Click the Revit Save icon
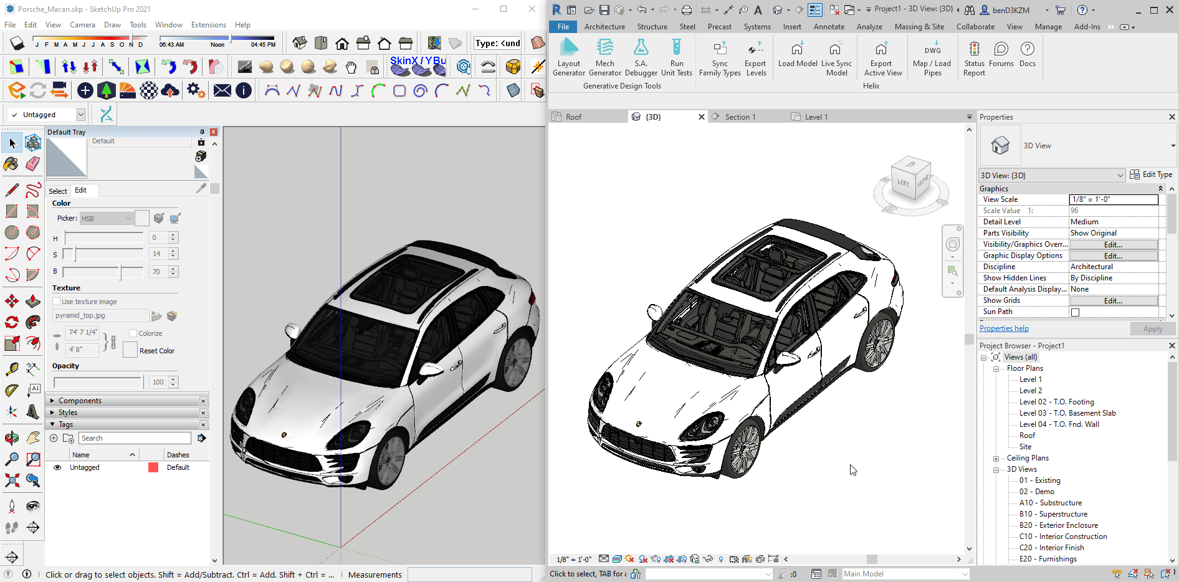Viewport: 1179px width, 582px height. [x=604, y=10]
